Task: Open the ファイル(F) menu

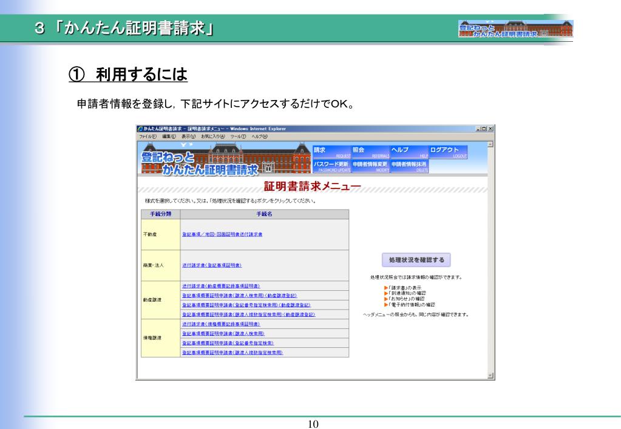Action: [148, 137]
